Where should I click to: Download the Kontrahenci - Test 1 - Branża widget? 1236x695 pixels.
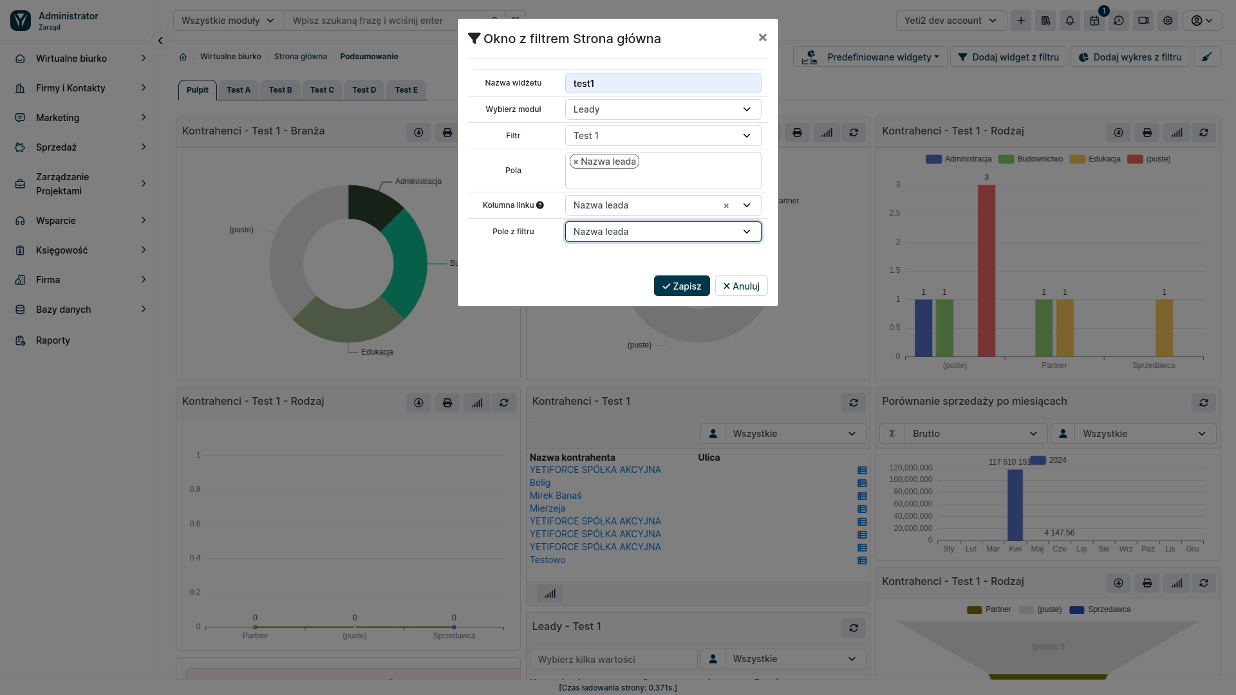[x=418, y=133]
